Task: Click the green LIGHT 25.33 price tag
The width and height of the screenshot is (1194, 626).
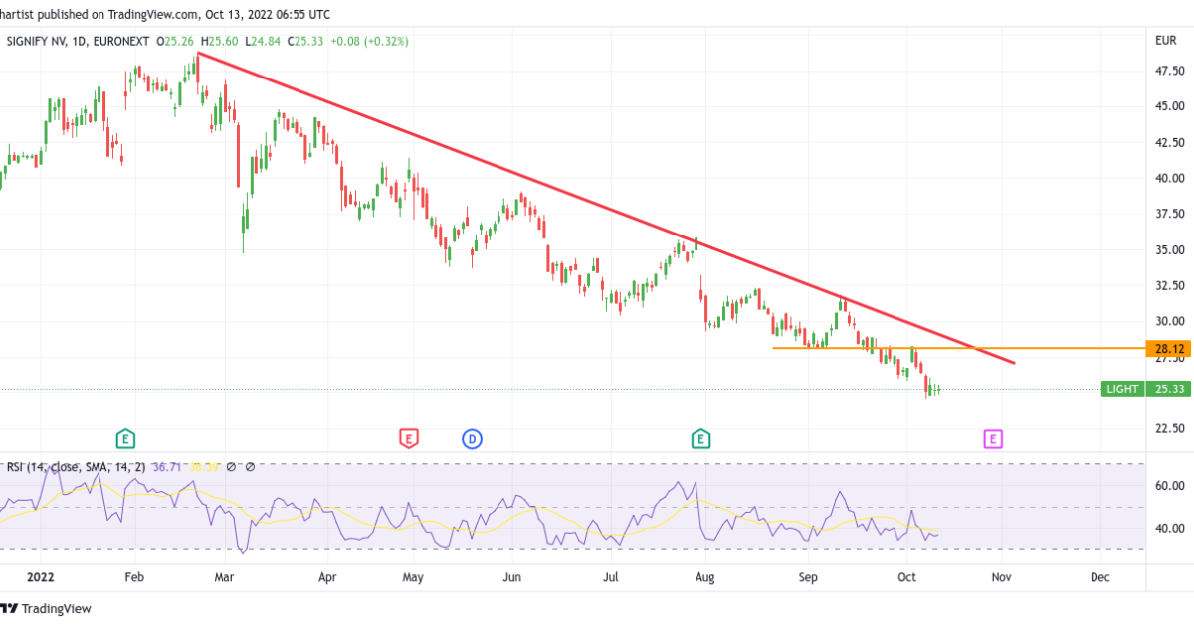Action: tap(1146, 390)
